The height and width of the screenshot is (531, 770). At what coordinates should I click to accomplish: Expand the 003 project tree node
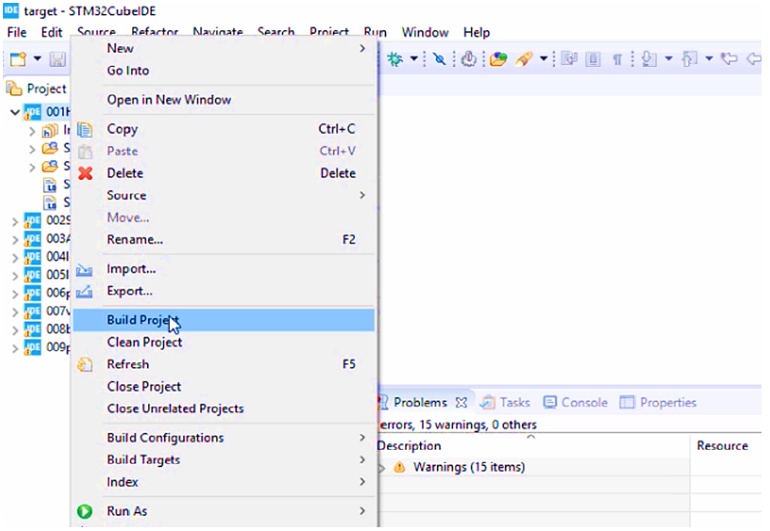15,239
